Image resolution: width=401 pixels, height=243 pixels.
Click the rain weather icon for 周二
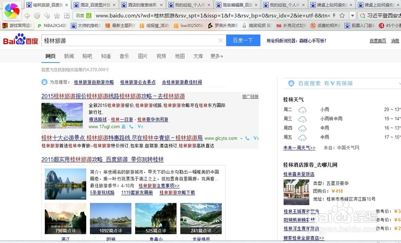coord(302,110)
